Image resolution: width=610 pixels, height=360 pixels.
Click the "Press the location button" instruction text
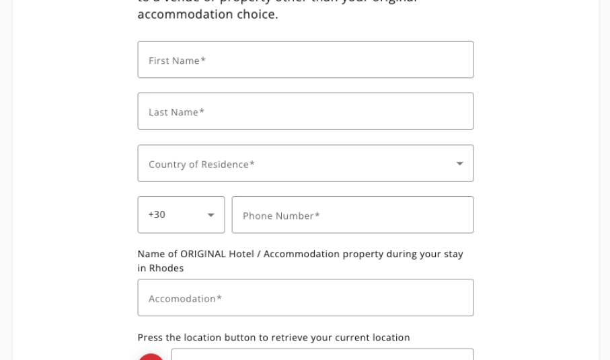[x=273, y=338]
